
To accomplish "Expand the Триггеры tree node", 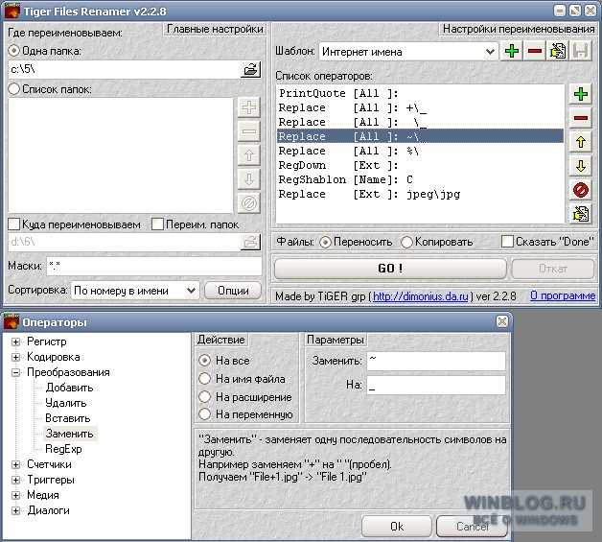I will tap(15, 480).
